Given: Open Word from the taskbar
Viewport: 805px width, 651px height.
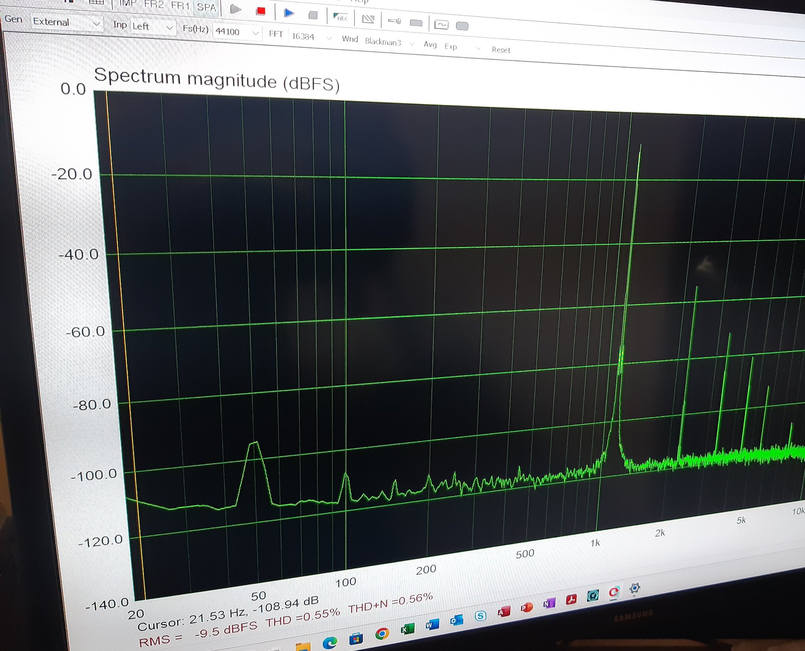Looking at the screenshot, I should 432,624.
